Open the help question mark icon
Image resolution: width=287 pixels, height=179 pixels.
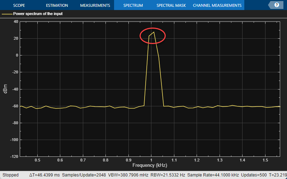tap(277, 5)
